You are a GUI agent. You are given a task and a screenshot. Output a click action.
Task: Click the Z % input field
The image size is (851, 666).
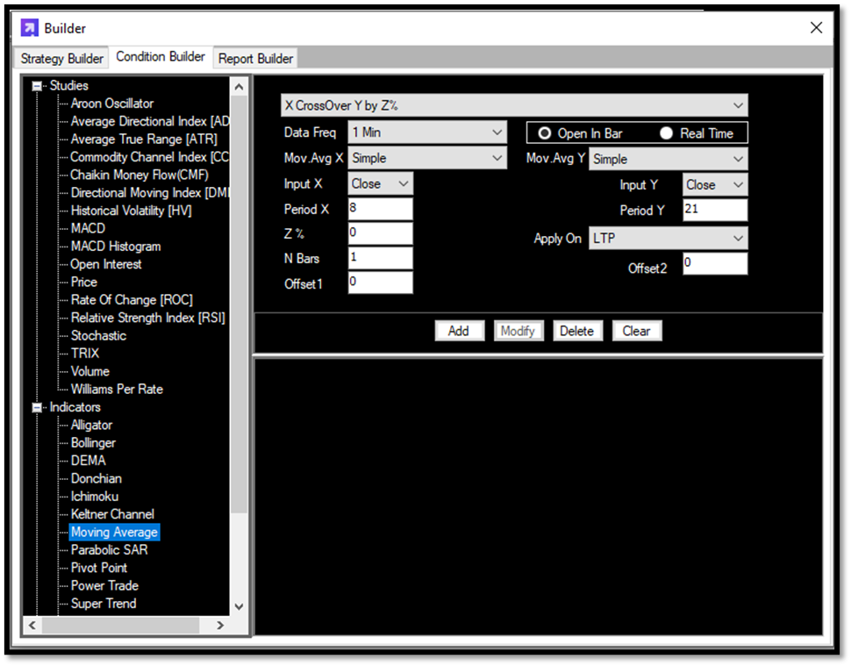380,233
